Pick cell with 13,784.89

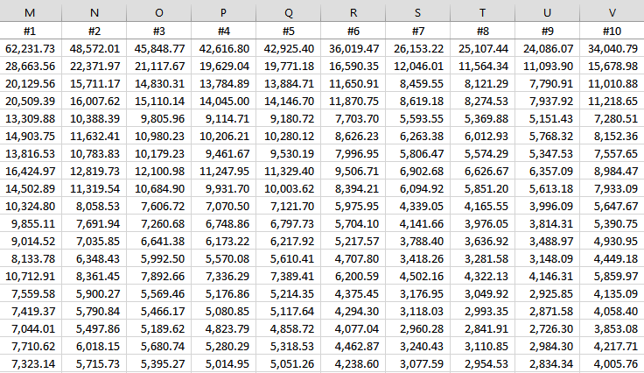pos(223,84)
